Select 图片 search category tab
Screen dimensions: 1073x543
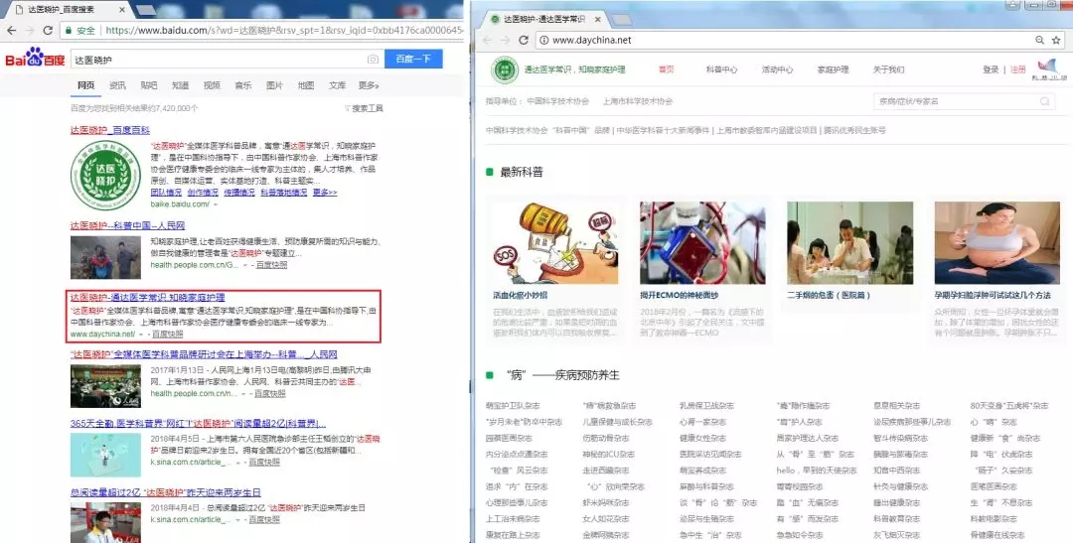point(274,85)
